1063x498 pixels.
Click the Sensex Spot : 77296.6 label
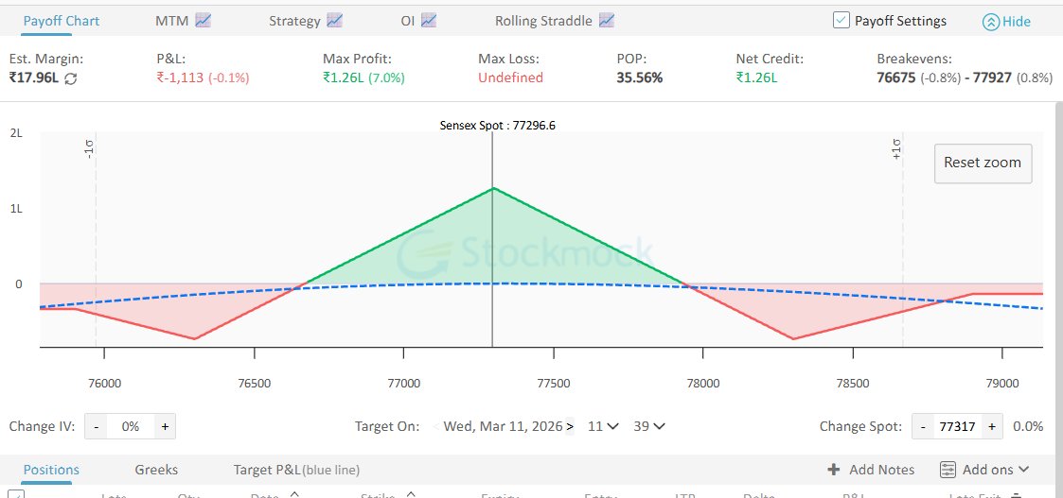coord(498,125)
